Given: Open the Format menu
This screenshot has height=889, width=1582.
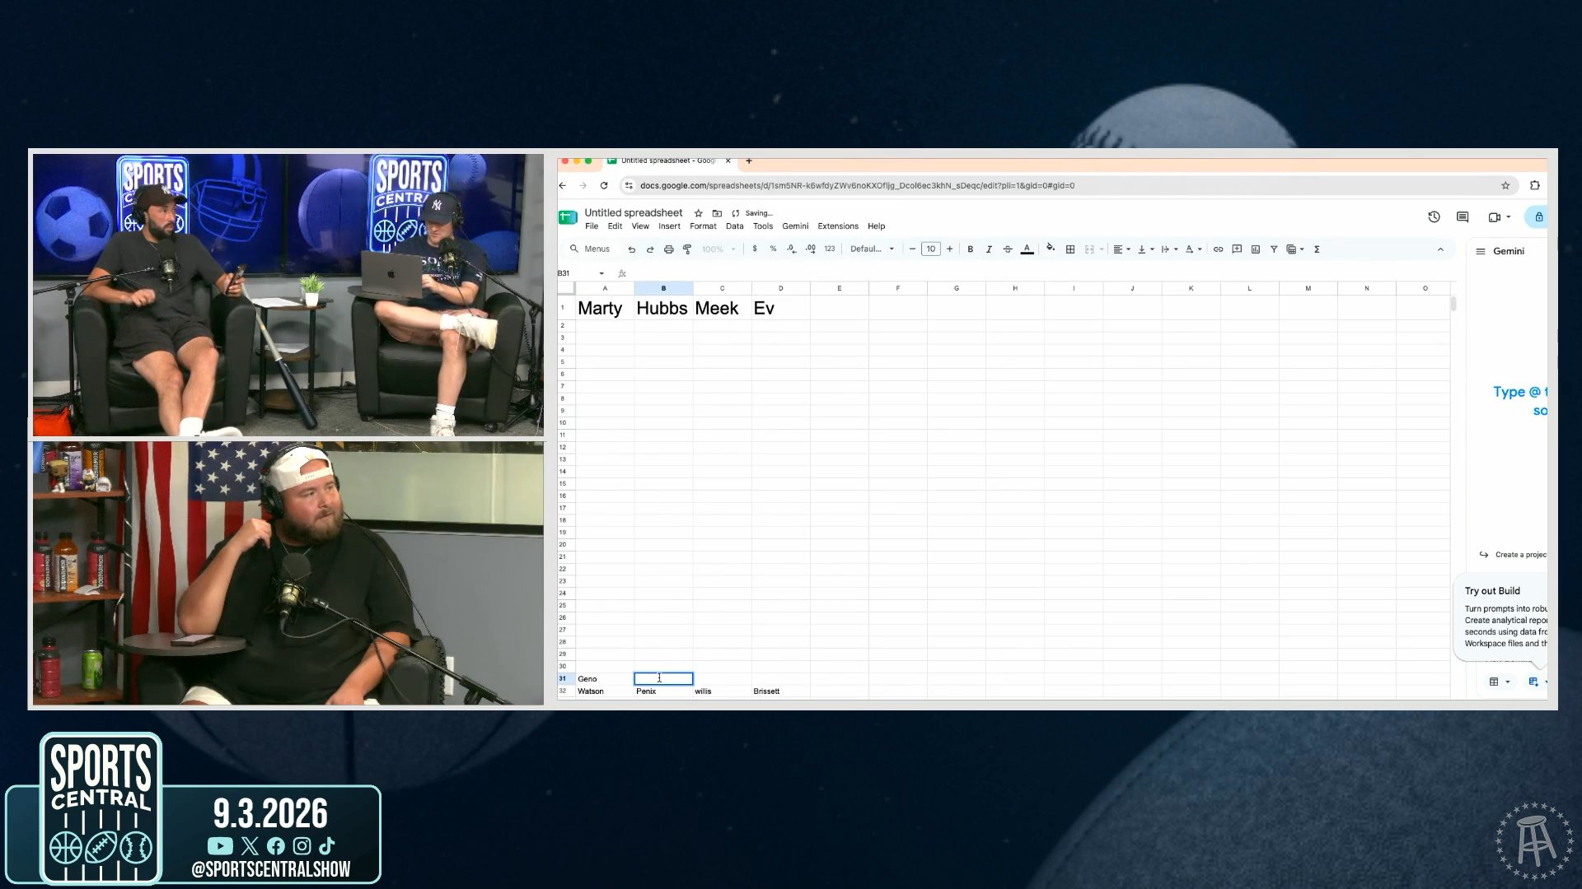Looking at the screenshot, I should point(703,226).
